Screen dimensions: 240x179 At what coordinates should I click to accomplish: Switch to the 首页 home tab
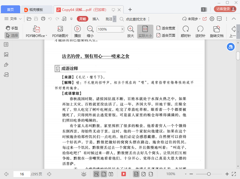click(x=10, y=10)
